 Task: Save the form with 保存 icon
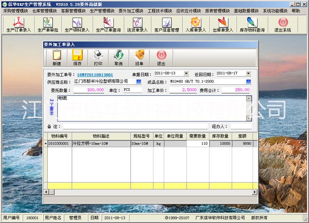pos(77,57)
